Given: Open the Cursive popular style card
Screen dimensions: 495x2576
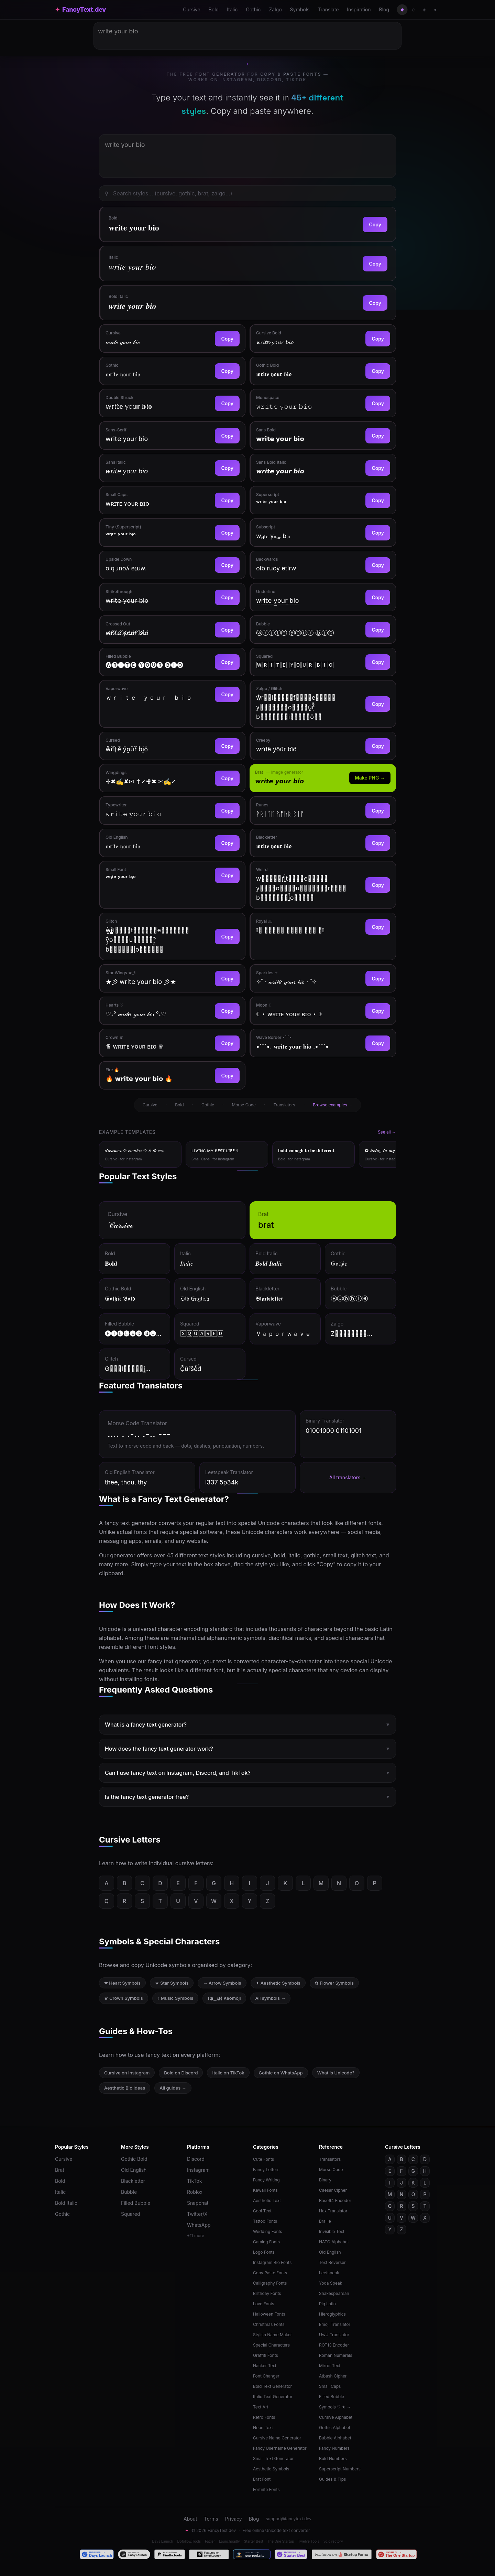Looking at the screenshot, I should 172,1220.
